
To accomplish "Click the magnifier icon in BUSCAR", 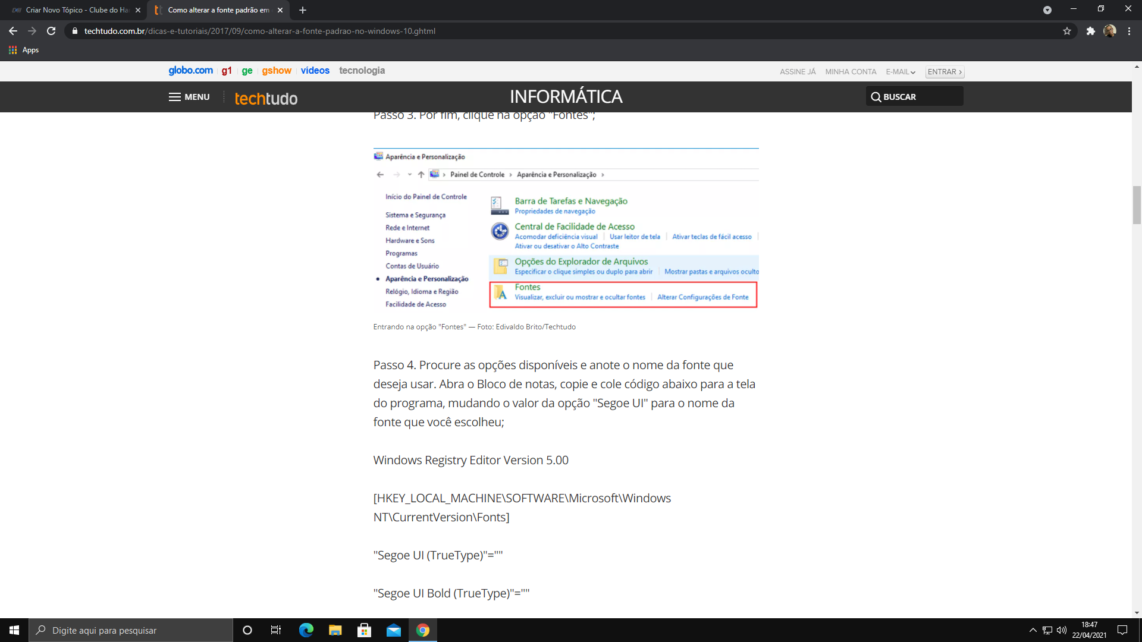I will click(x=876, y=97).
